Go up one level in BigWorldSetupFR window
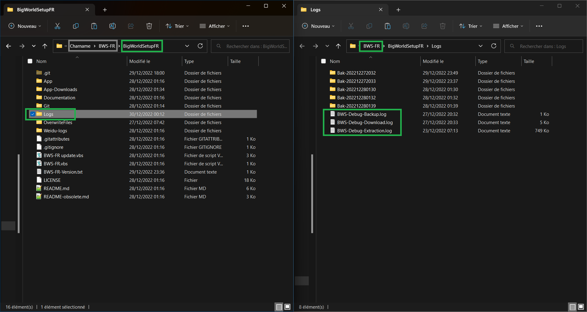Image resolution: width=587 pixels, height=312 pixels. [x=45, y=46]
